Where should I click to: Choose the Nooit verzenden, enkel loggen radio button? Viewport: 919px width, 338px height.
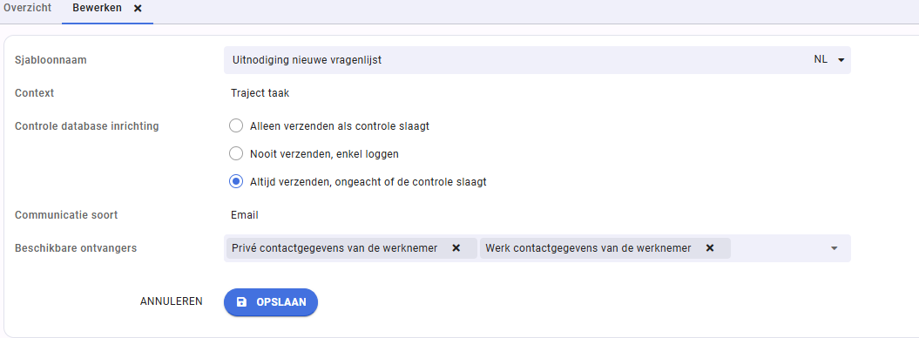(x=235, y=153)
